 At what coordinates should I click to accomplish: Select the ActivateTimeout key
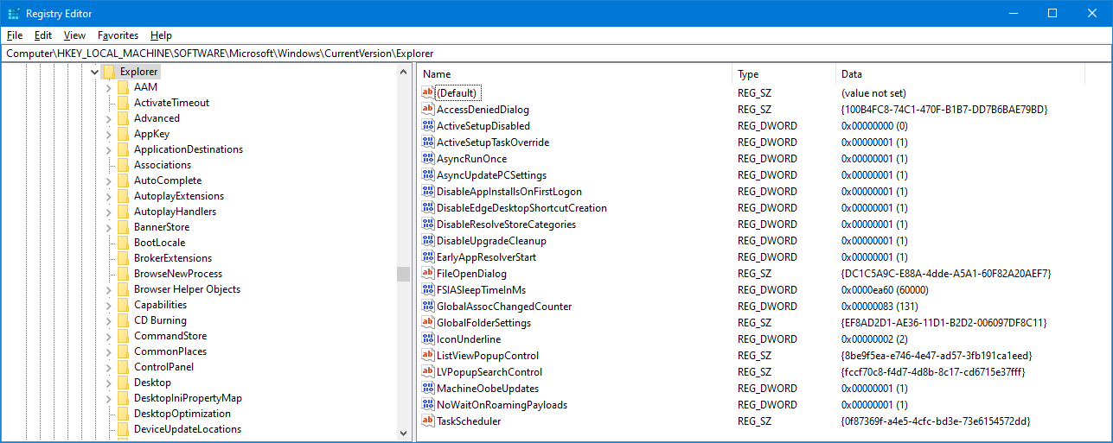tap(171, 103)
